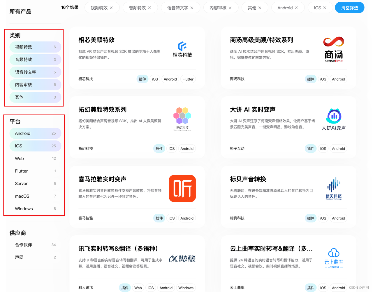Toggle the 内容审核 category filter

(x=35, y=85)
